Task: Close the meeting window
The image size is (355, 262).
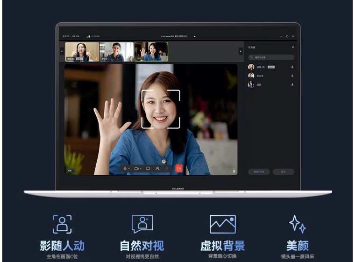Action: 293,36
